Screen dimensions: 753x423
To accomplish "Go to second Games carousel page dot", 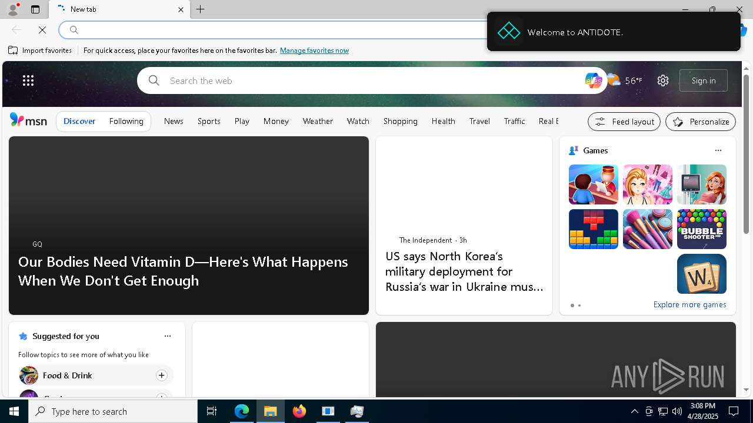I will tap(579, 305).
